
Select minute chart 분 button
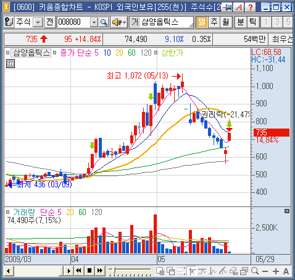241,22
